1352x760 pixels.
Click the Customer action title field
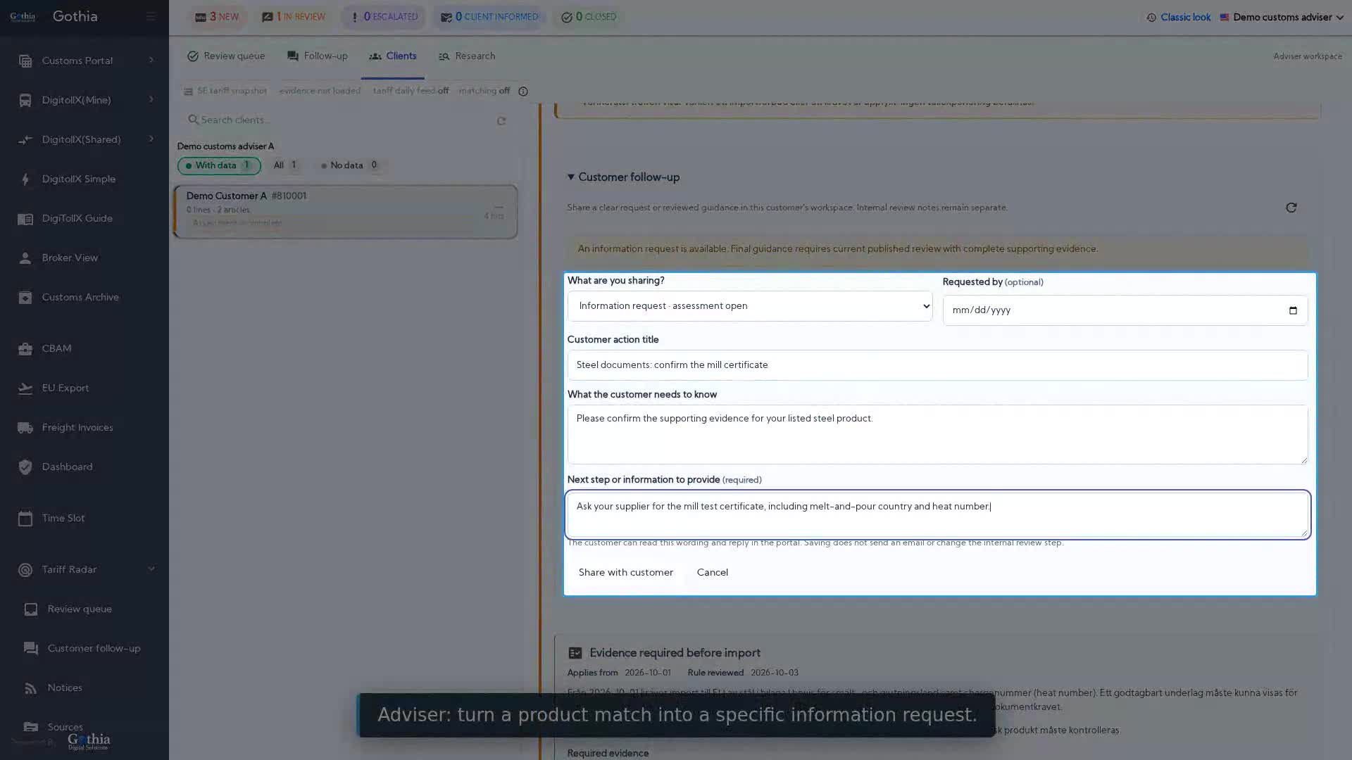point(937,365)
